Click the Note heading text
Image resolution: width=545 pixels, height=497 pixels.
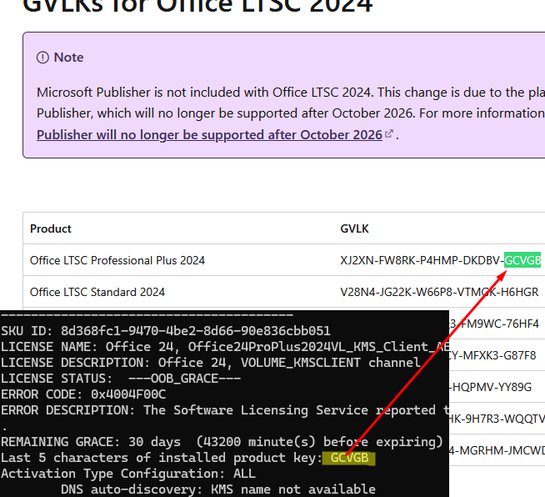68,58
